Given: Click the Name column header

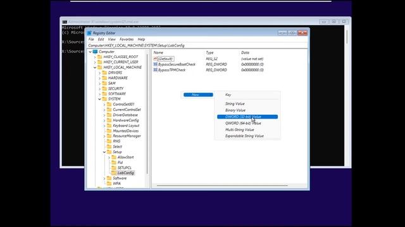Looking at the screenshot, I should (158, 52).
